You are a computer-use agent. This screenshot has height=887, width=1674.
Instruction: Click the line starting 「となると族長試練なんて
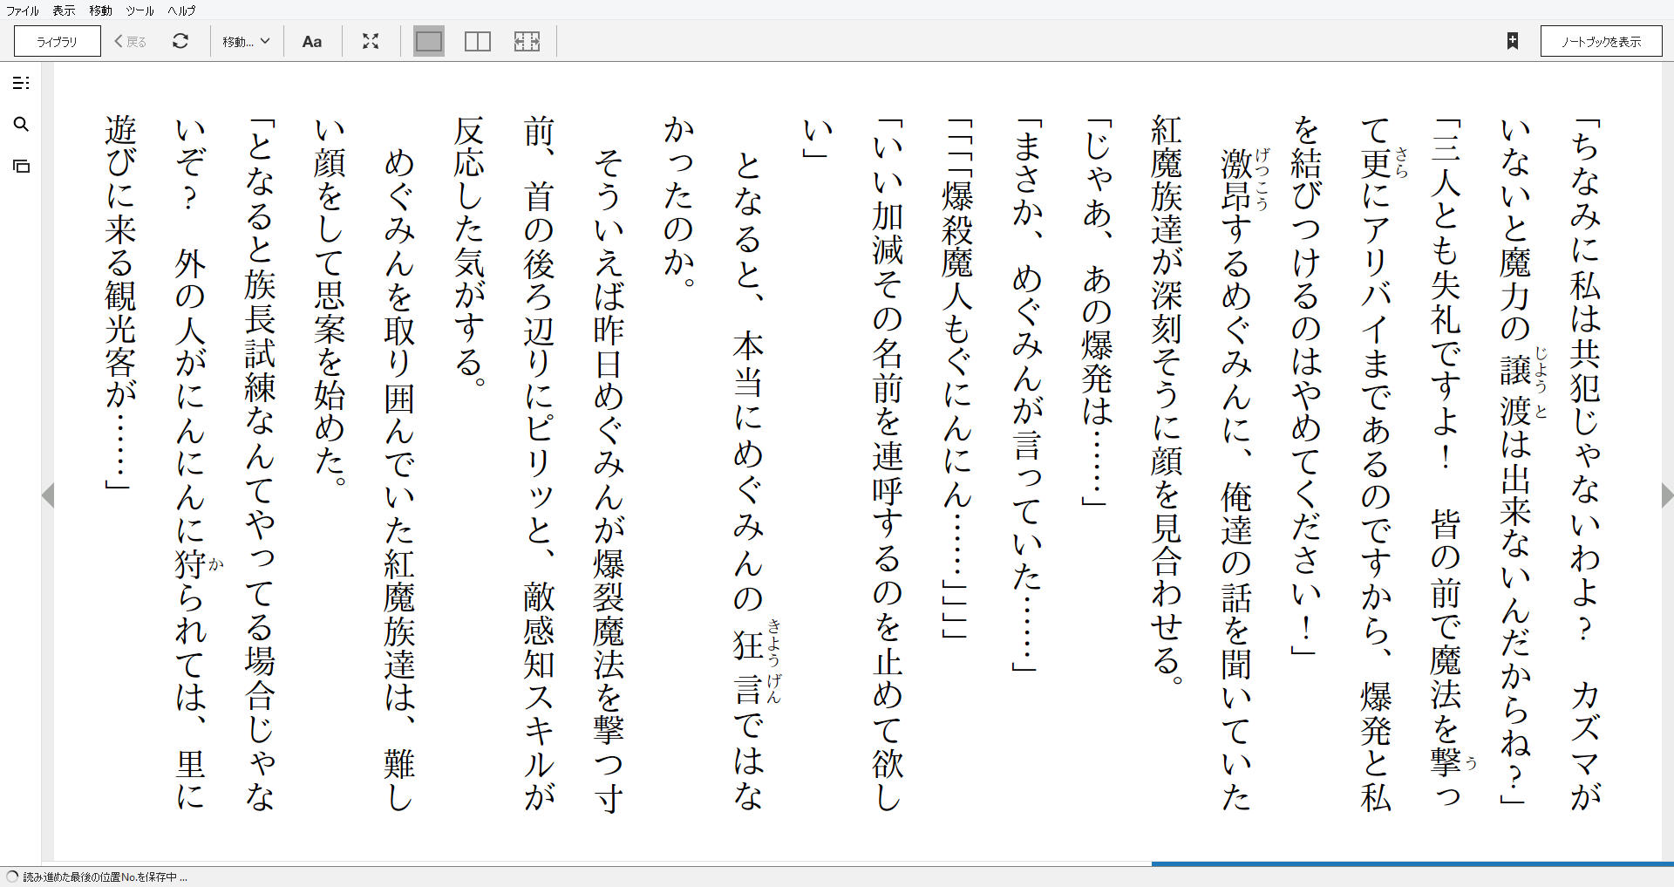click(260, 465)
